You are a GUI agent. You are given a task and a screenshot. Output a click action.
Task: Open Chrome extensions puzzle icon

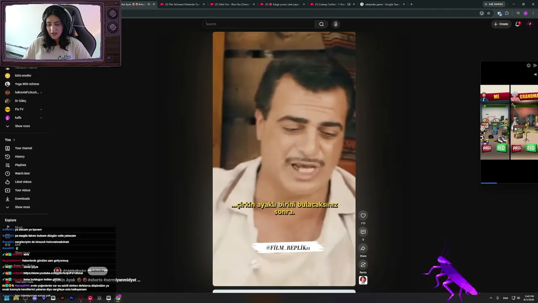pos(506,13)
